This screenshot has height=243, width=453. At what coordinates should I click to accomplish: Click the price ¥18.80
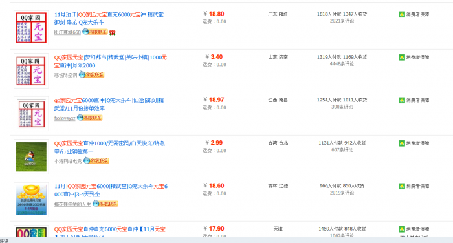tap(214, 14)
